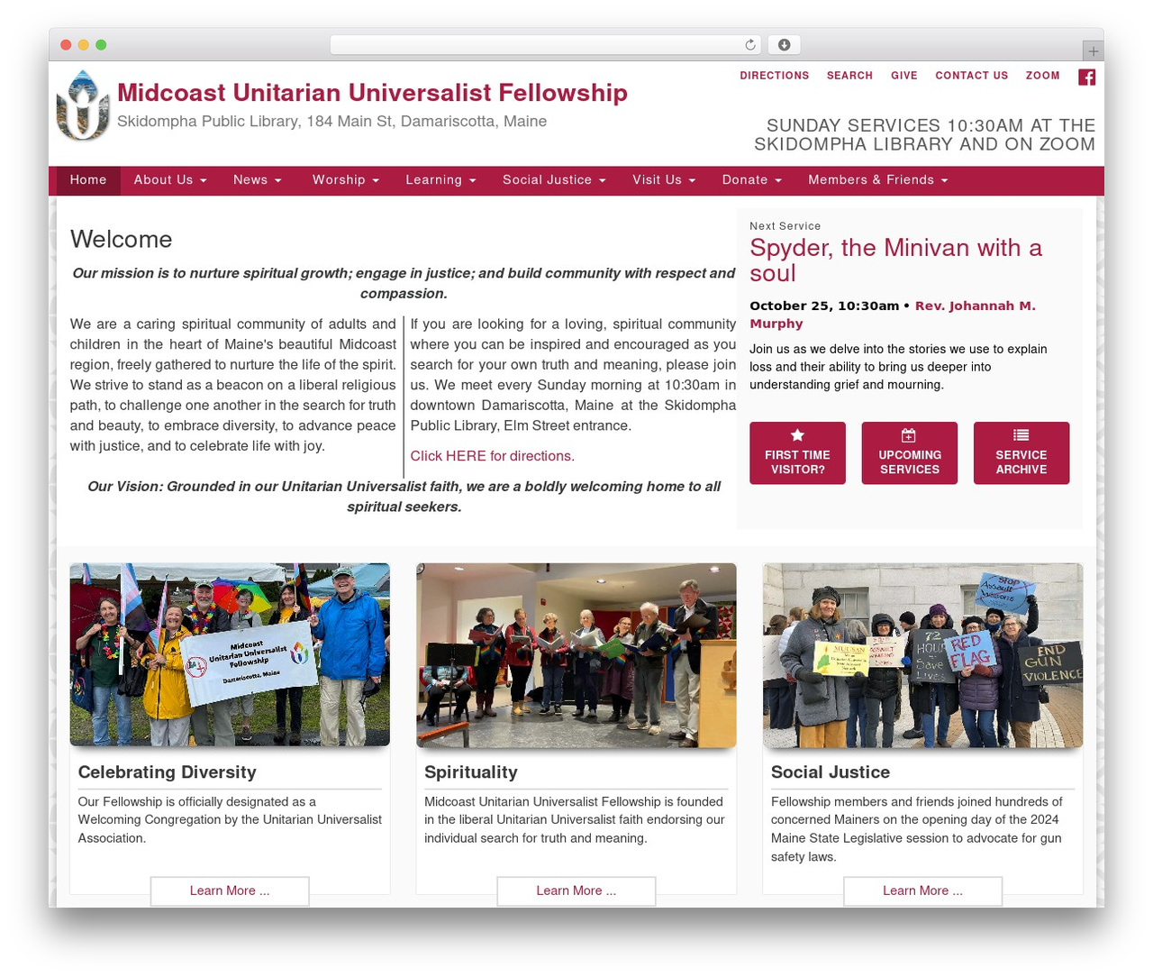
Task: Expand the News dropdown menu
Action: click(x=258, y=180)
